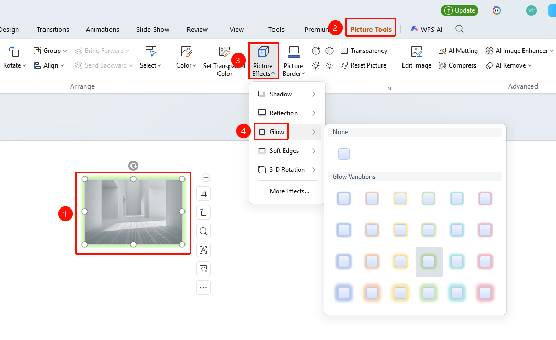This screenshot has height=340, width=556.
Task: Switch to the Transitions tab
Action: tap(53, 29)
